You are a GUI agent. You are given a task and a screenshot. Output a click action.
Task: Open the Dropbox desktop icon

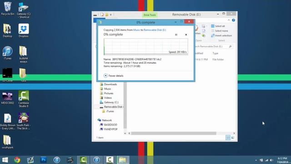tap(24, 31)
